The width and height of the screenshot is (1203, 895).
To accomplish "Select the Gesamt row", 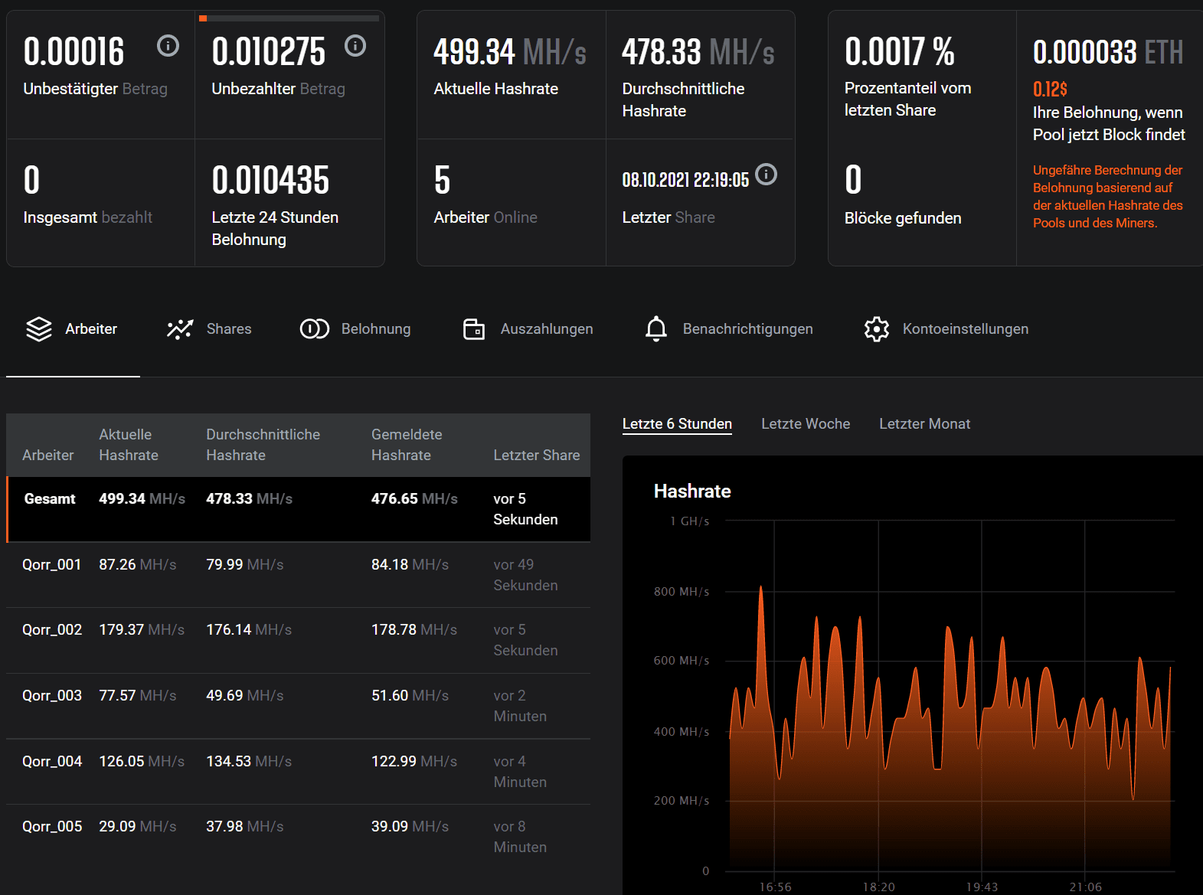I will coord(299,509).
